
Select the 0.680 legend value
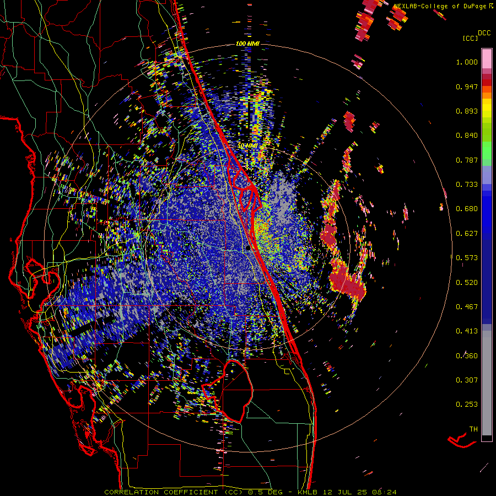click(x=467, y=209)
